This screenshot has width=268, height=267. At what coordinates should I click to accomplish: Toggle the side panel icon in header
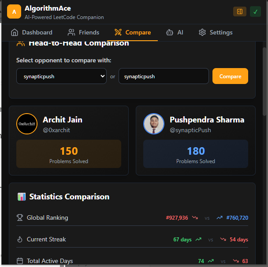pyautogui.click(x=240, y=11)
